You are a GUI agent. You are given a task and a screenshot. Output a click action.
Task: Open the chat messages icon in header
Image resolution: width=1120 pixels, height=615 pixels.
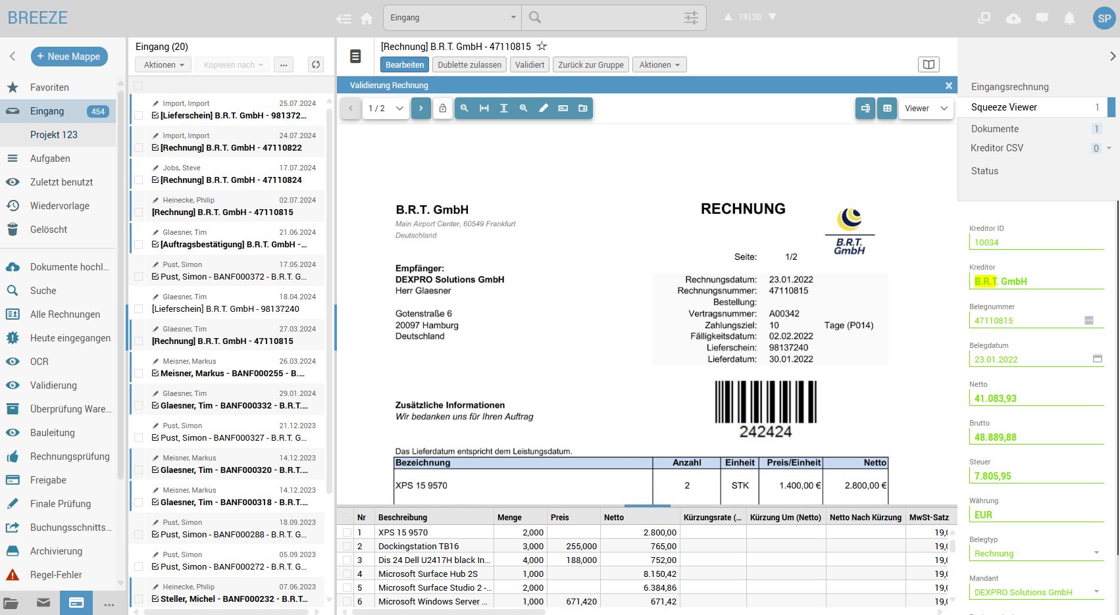[x=1042, y=18]
